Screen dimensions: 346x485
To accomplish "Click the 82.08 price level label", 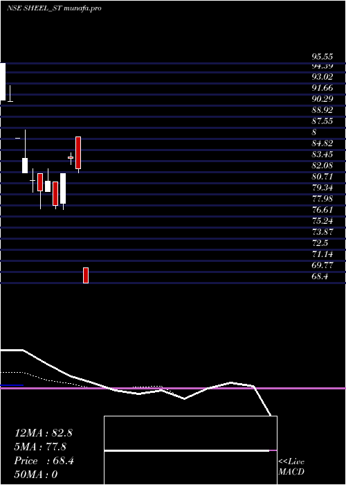I will 322,165.
